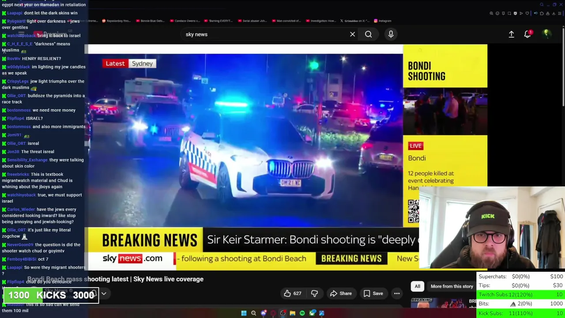
Task: Click the 'Twitch Subs' goal row
Action: click(521, 295)
